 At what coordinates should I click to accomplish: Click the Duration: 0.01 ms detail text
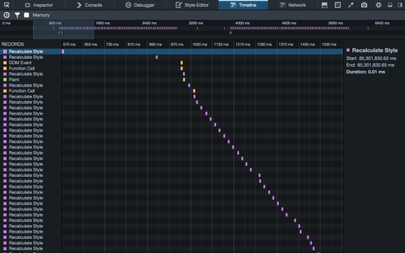pyautogui.click(x=365, y=72)
